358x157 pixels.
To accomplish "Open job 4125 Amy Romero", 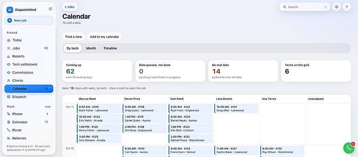I will pyautogui.click(x=99, y=139).
